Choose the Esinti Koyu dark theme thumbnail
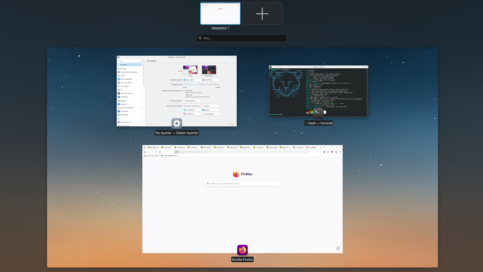483x272 pixels. tap(209, 70)
